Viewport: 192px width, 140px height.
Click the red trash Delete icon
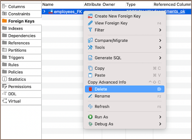point(90,89)
